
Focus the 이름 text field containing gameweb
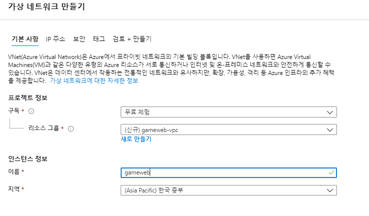tap(229, 173)
